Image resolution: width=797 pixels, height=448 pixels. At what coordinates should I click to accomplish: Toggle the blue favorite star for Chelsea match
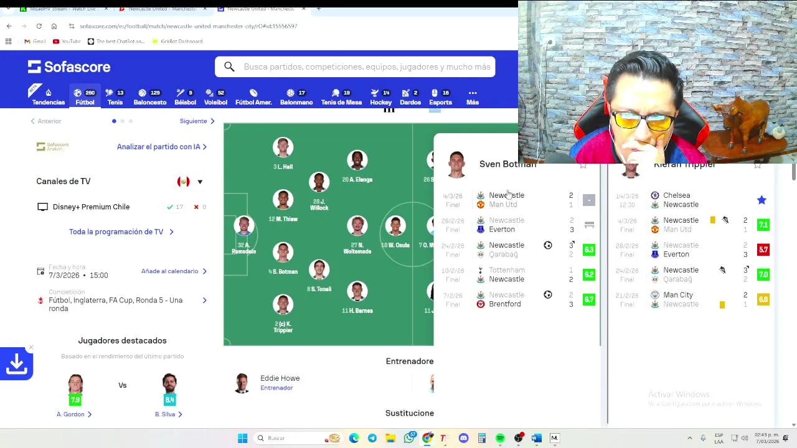pyautogui.click(x=762, y=200)
